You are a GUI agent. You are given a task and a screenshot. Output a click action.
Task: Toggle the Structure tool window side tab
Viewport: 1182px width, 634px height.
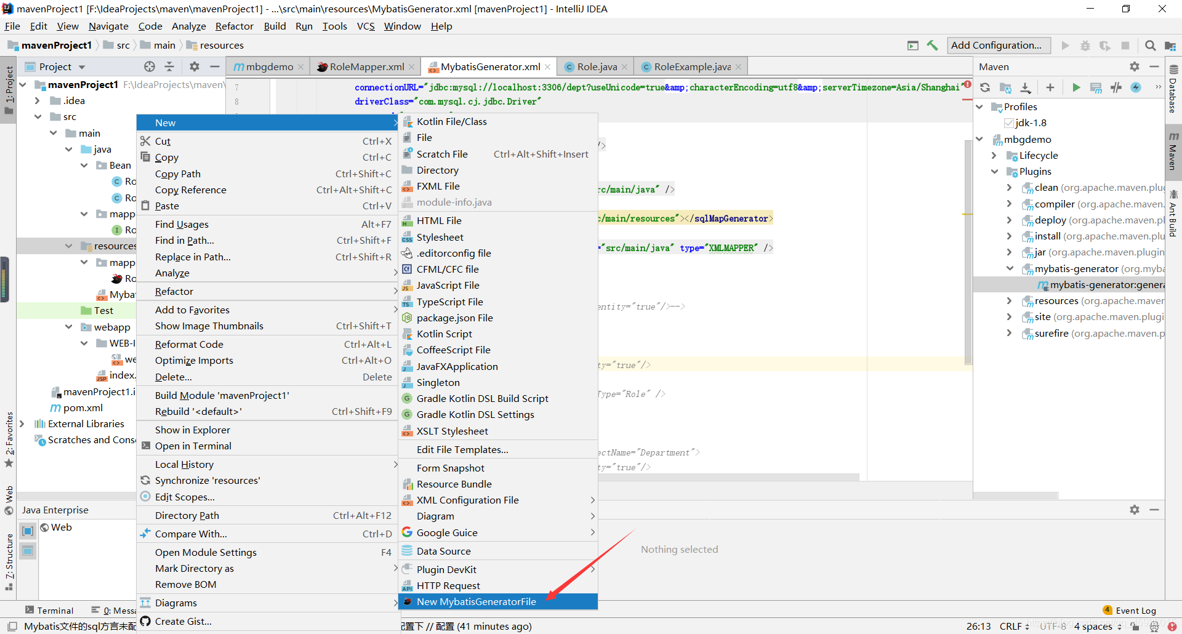click(9, 561)
